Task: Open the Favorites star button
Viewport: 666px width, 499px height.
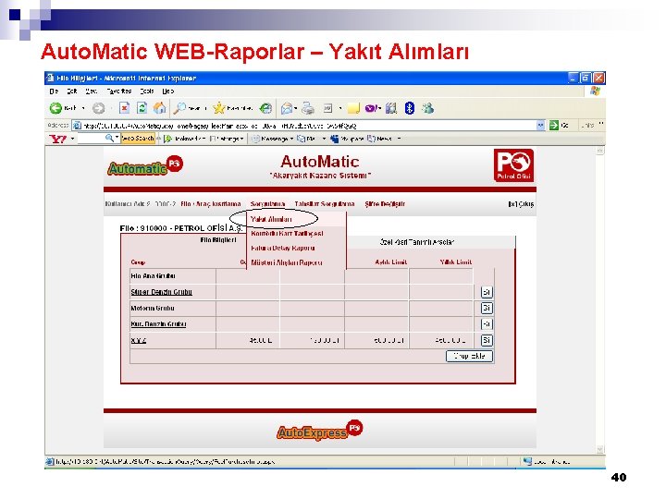Action: point(218,108)
